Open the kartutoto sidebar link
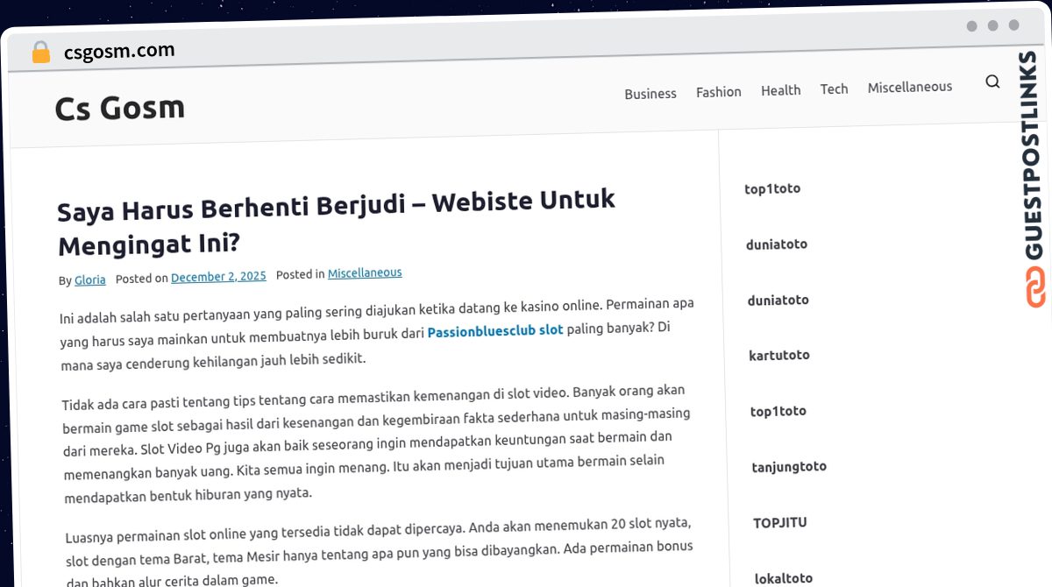Viewport: 1052px width, 587px height. (779, 355)
